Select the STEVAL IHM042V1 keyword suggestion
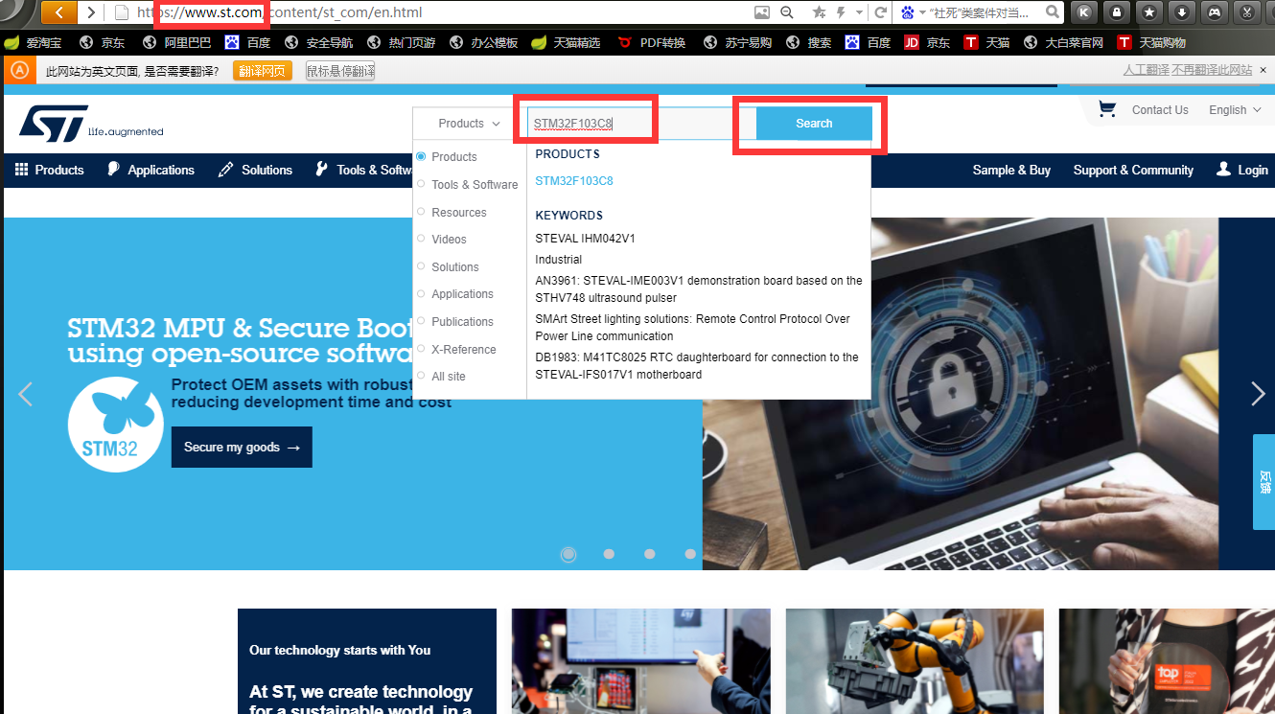This screenshot has height=714, width=1275. [585, 239]
